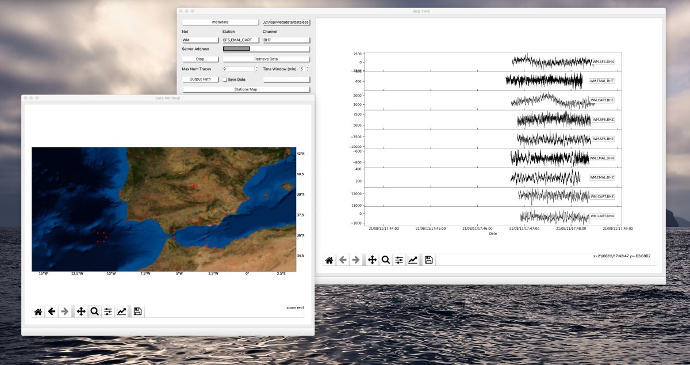Open Configure subplots in Data Retrieval toolbar
Image resolution: width=690 pixels, height=365 pixels.
(x=108, y=311)
